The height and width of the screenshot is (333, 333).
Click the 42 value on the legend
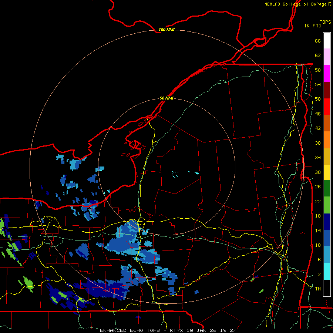[318, 128]
